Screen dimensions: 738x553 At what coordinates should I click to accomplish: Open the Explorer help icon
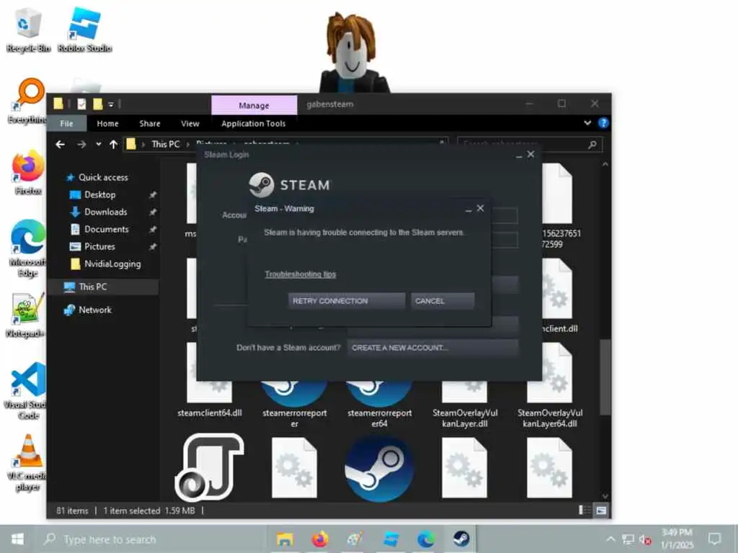[603, 123]
